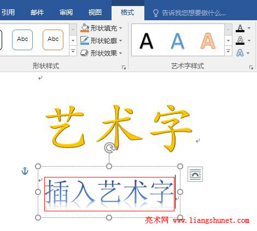Select the 格式 tab
The image size is (257, 231).
pos(127,13)
